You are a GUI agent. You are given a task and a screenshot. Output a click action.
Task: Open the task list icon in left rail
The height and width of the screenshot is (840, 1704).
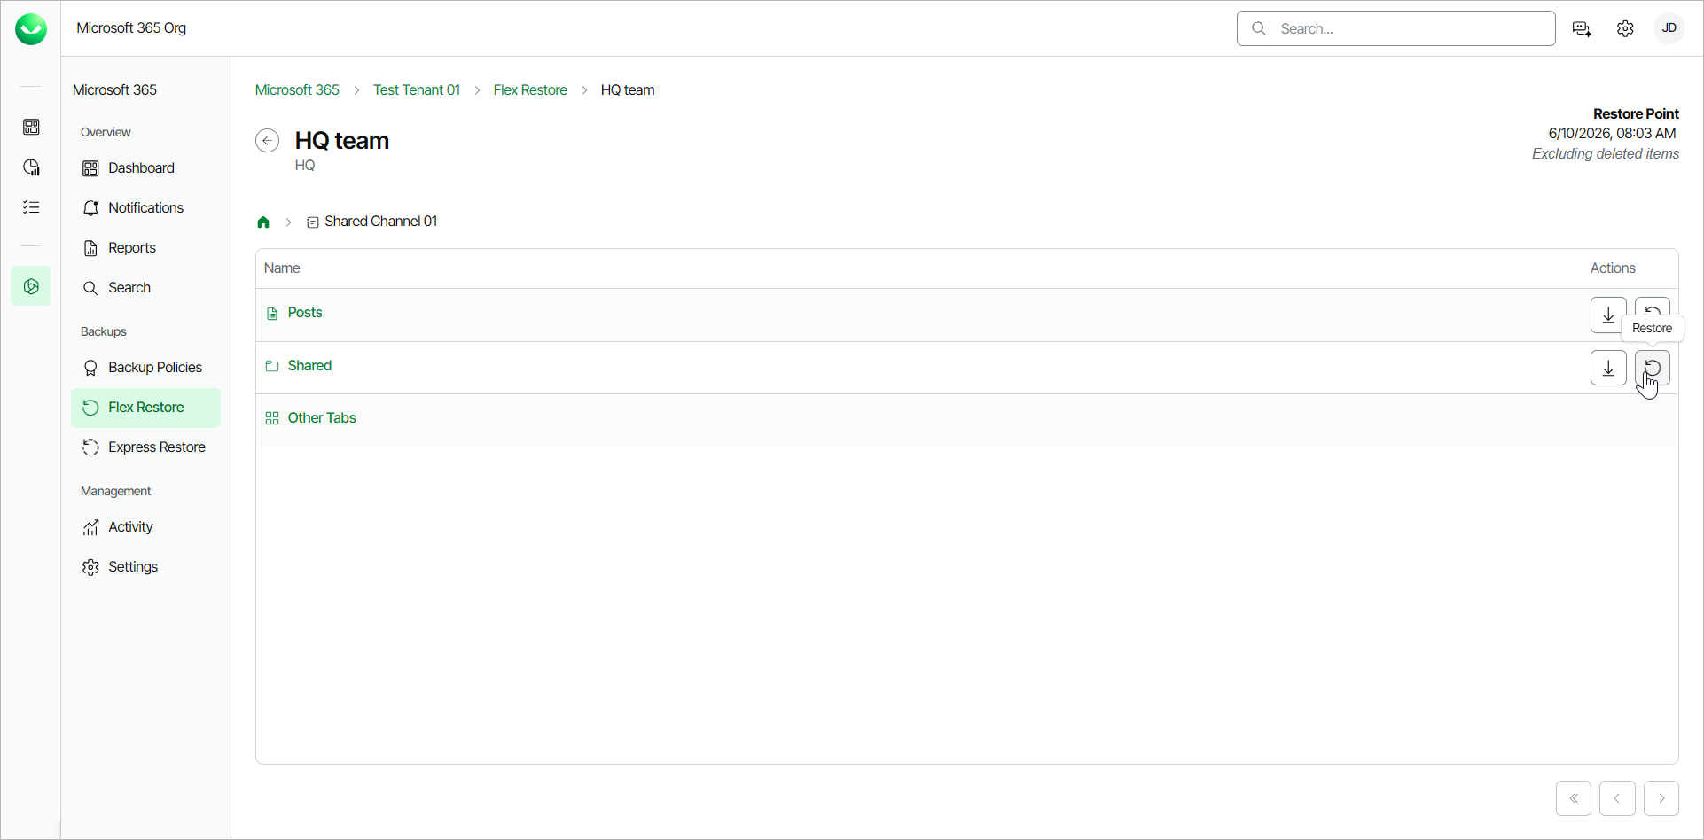tap(31, 207)
